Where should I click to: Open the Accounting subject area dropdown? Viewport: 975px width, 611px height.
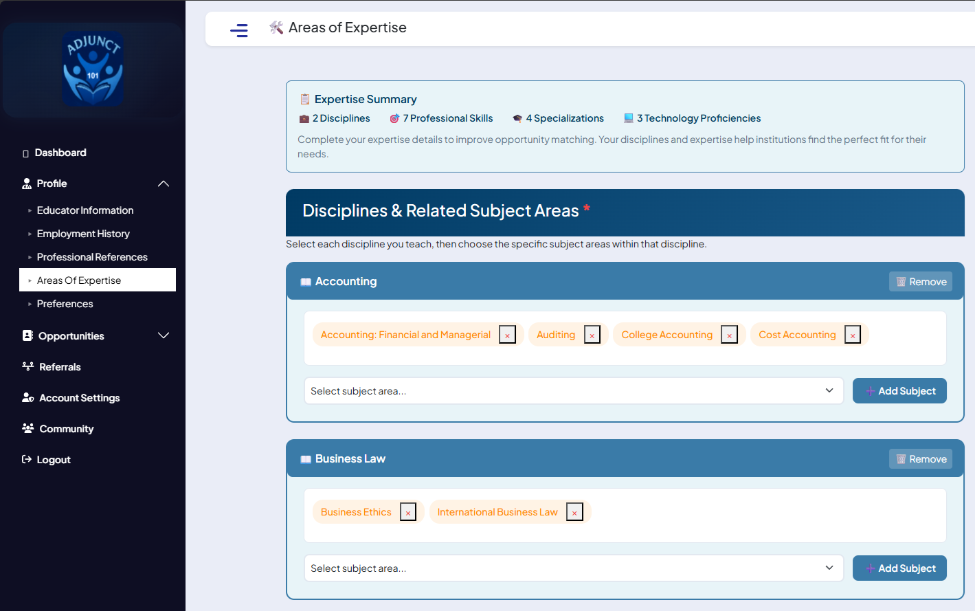[573, 391]
